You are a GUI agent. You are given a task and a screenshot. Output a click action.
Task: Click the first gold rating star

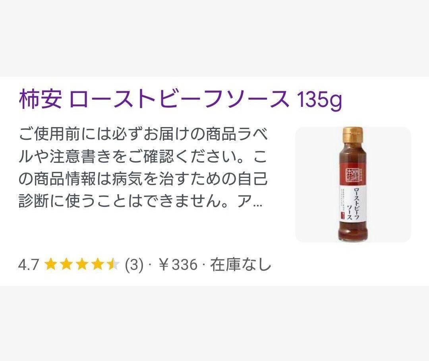coord(50,265)
